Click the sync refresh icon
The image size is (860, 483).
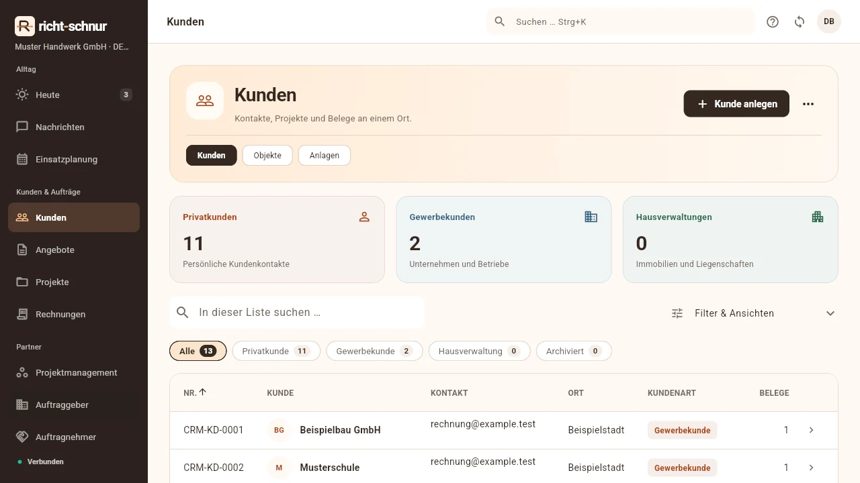point(800,21)
